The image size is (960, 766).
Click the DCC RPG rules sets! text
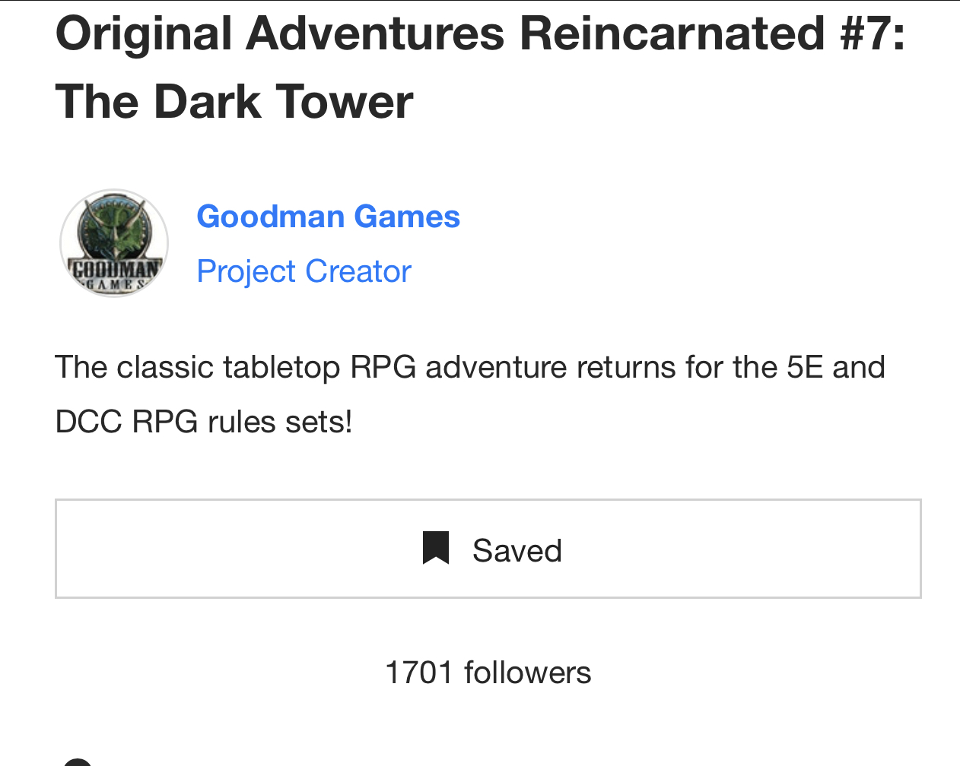click(204, 422)
